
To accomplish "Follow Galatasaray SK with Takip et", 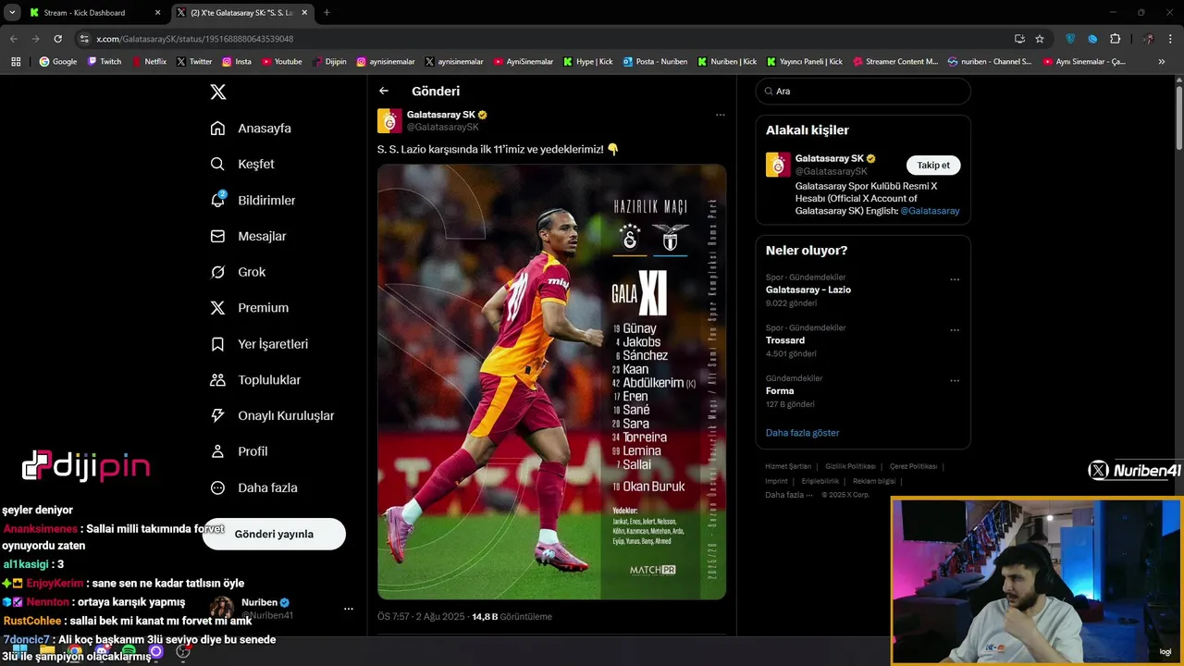I will 933,165.
